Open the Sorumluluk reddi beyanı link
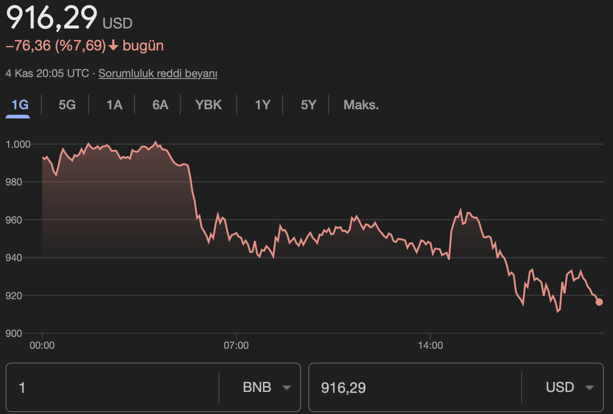 pyautogui.click(x=158, y=73)
